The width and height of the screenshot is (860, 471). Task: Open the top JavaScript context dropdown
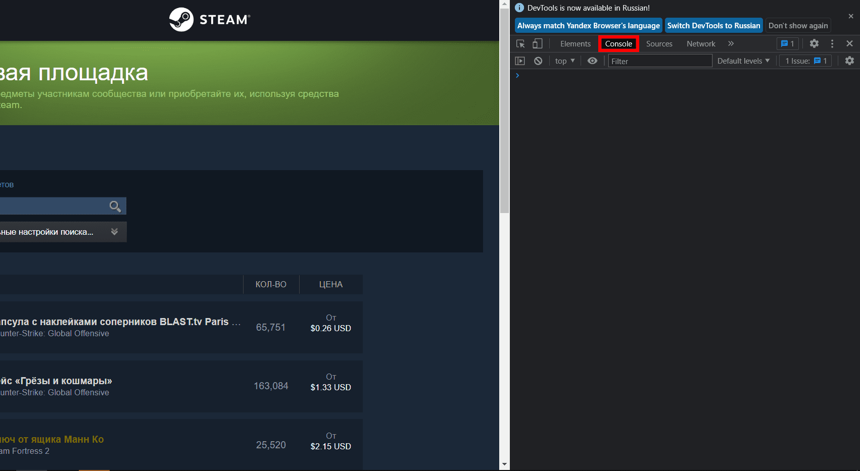click(565, 61)
